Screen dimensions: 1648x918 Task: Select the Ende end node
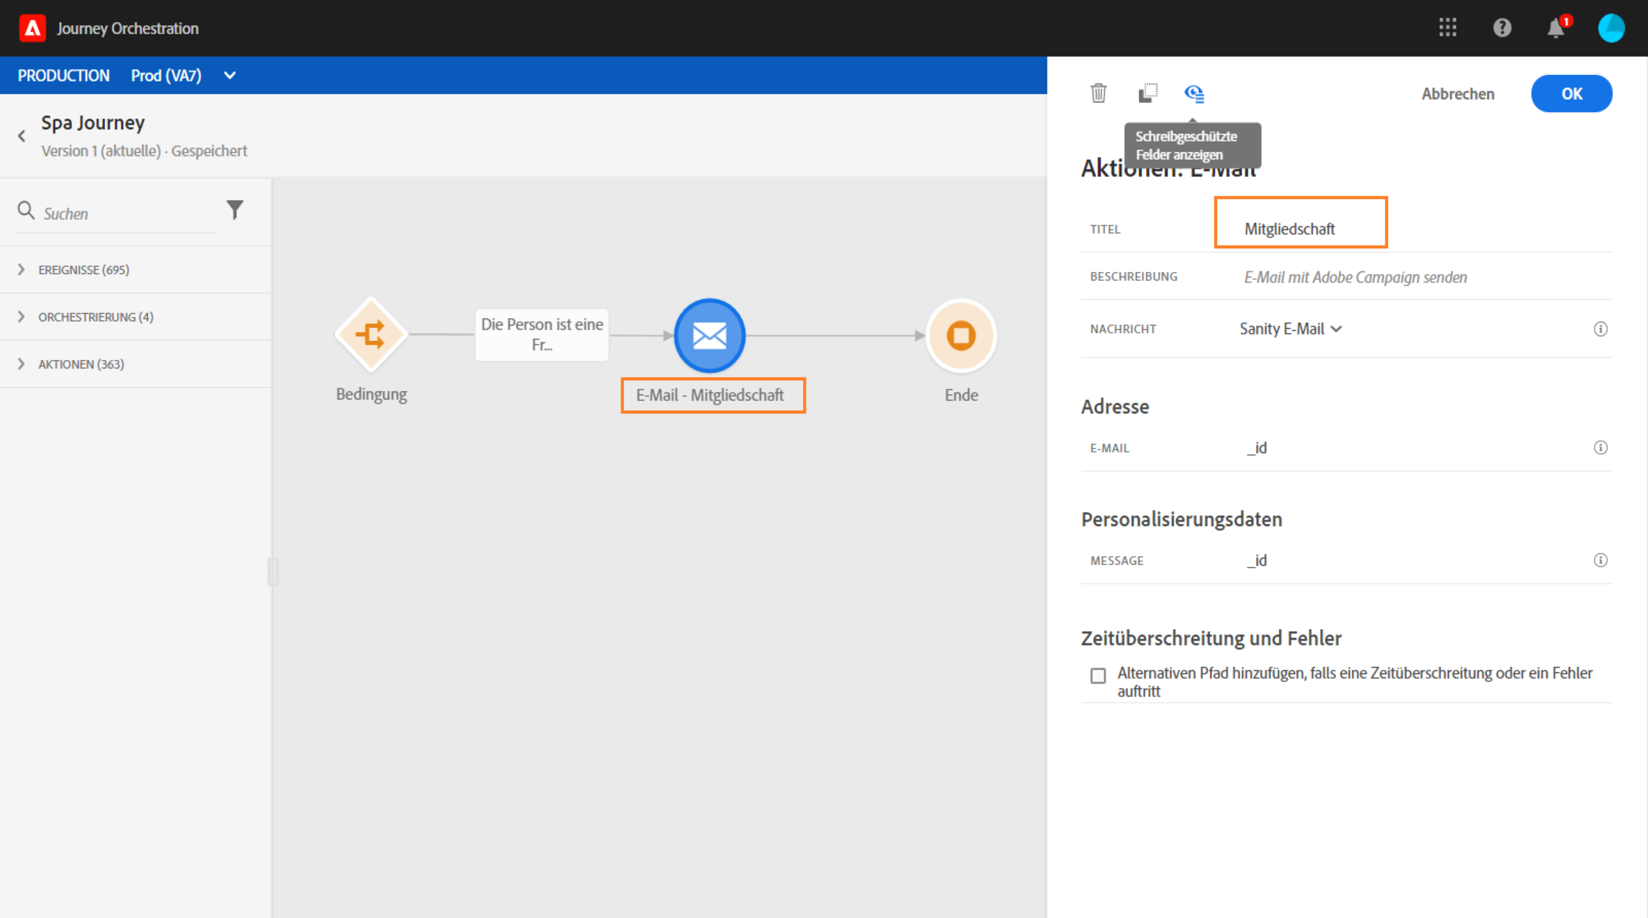961,335
